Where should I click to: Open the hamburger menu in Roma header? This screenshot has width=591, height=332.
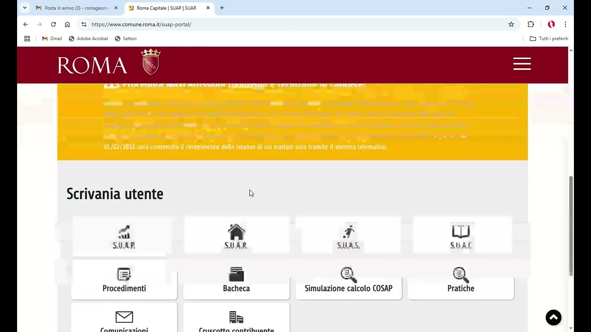coord(522,64)
